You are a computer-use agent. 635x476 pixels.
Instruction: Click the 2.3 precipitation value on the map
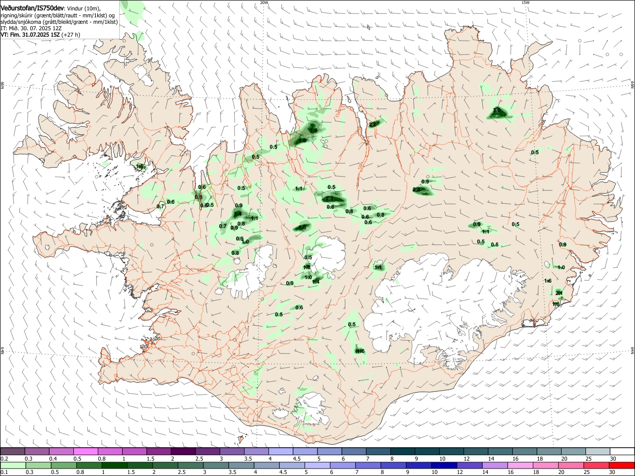pyautogui.click(x=329, y=199)
